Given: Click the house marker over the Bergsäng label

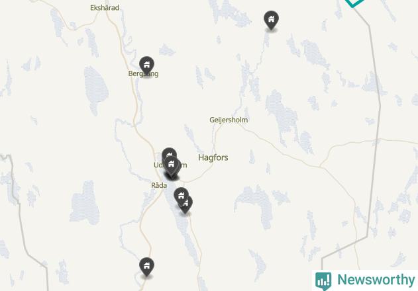Looking at the screenshot, I should coord(146,65).
